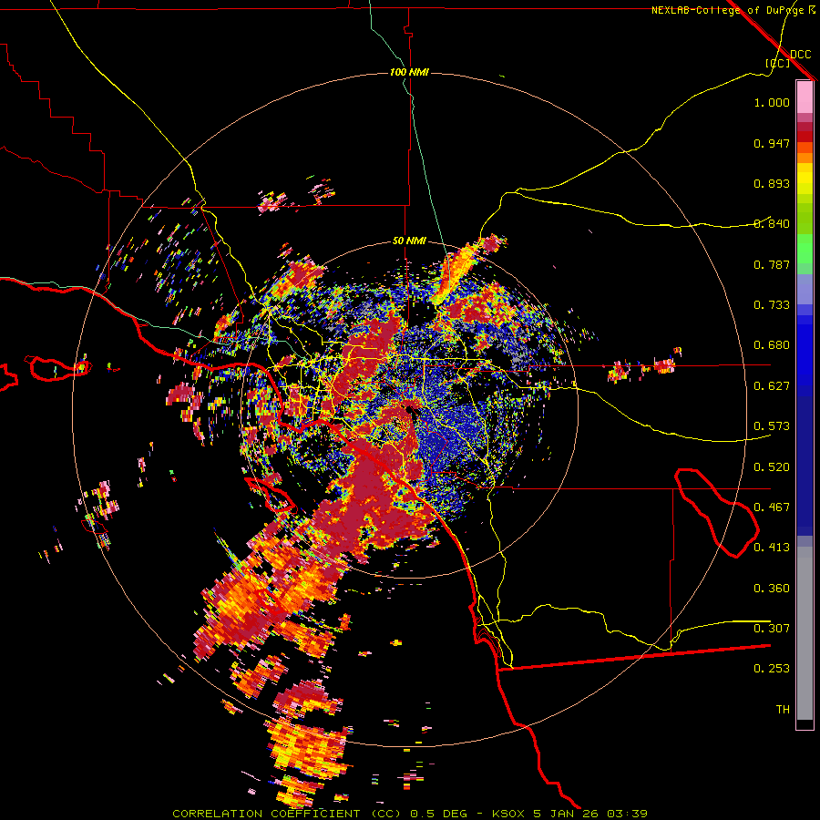This screenshot has height=820, width=820.
Task: Click the 0.360 scale value
Action: click(772, 589)
